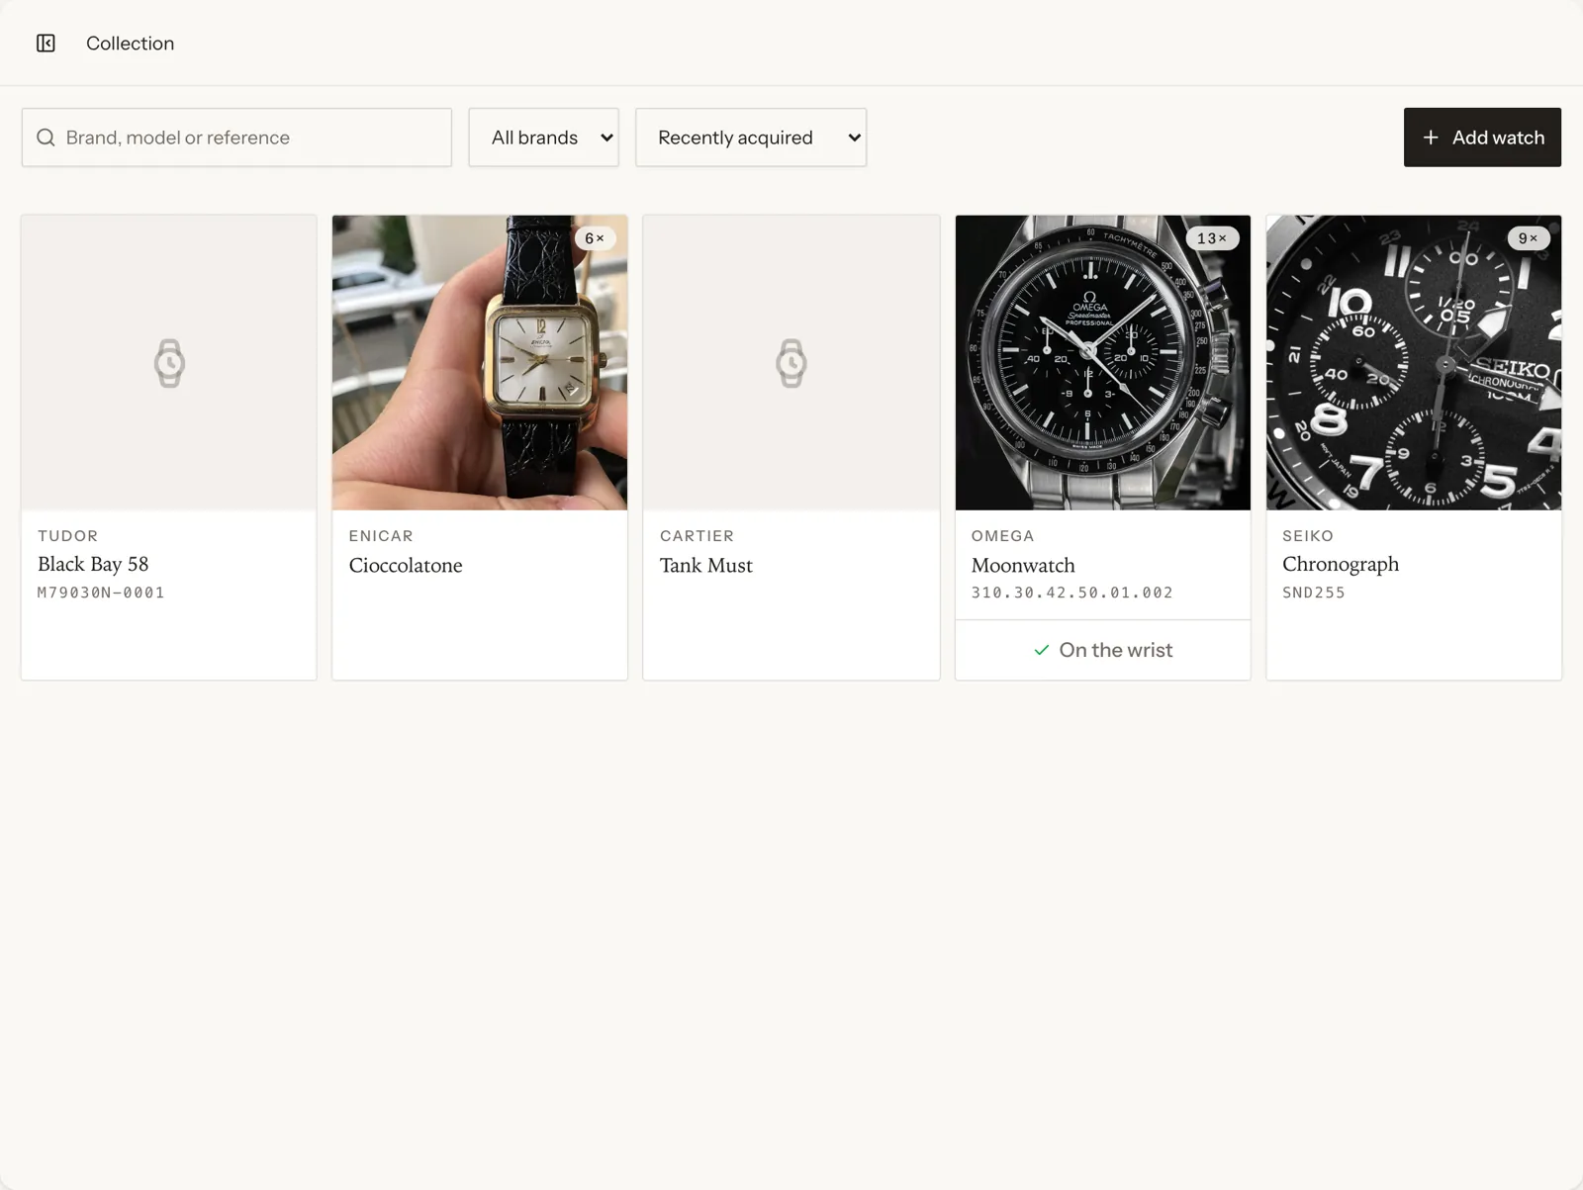Open the Seiko Chronograph photo
Viewport: 1583px width, 1190px height.
point(1414,363)
